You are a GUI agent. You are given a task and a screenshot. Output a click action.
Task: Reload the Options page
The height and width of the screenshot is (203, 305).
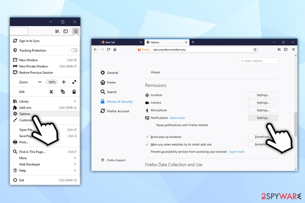pyautogui.click(x=108, y=49)
